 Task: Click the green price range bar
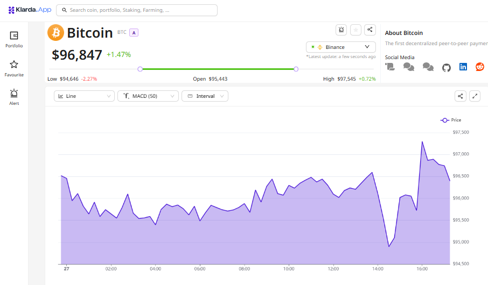tap(218, 69)
